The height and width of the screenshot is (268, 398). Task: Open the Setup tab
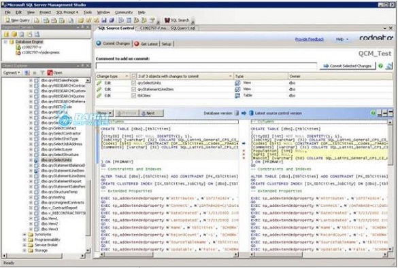point(167,44)
